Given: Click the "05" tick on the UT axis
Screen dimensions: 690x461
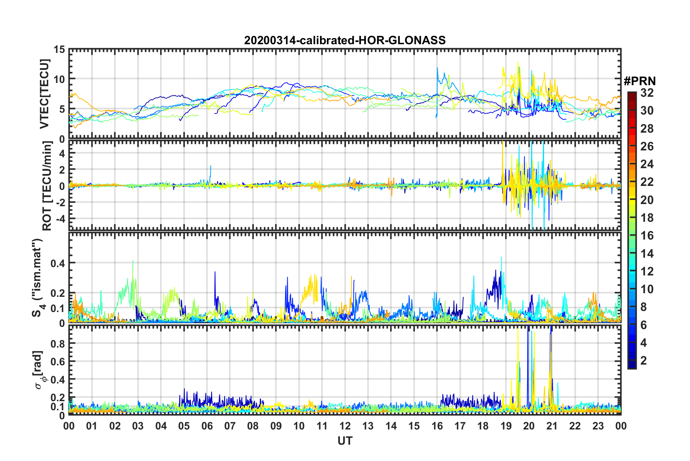Looking at the screenshot, I should pos(184,426).
